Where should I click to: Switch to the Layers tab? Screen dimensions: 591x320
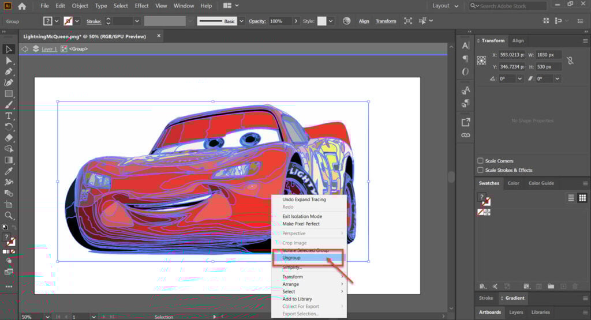tap(515, 312)
